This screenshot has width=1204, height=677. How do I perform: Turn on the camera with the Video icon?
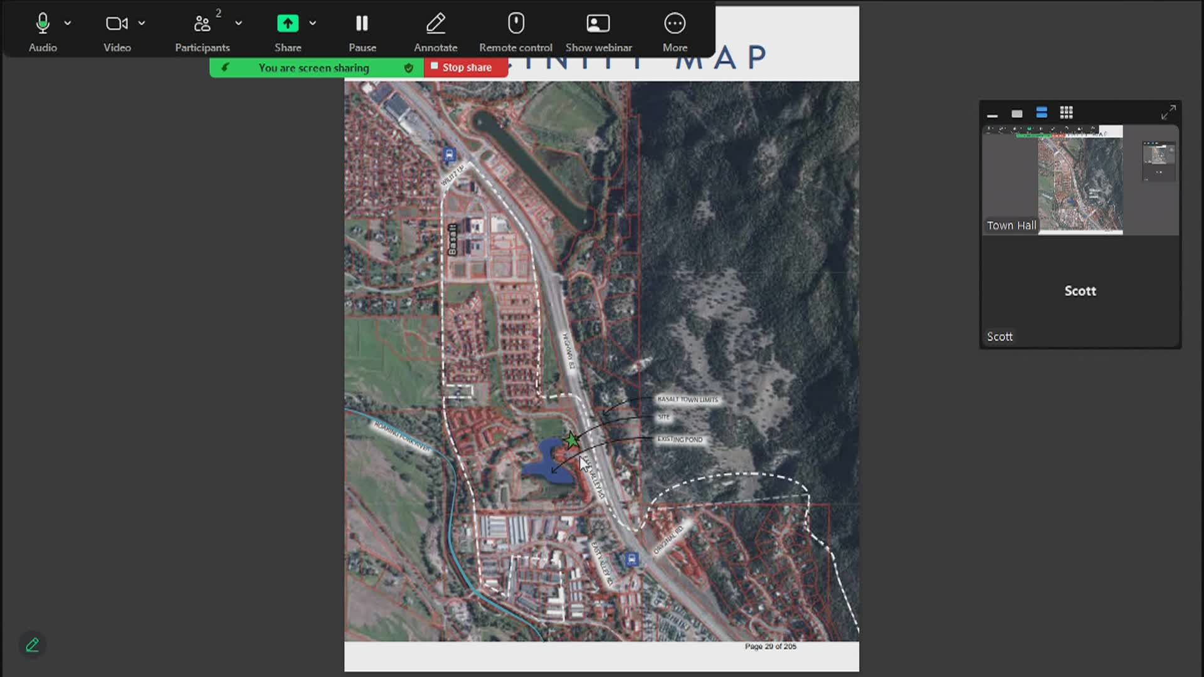[x=117, y=24]
